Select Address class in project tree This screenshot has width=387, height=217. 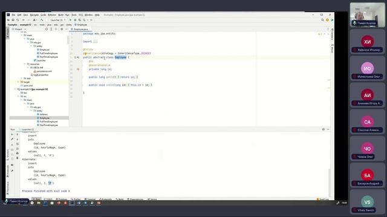[42, 115]
